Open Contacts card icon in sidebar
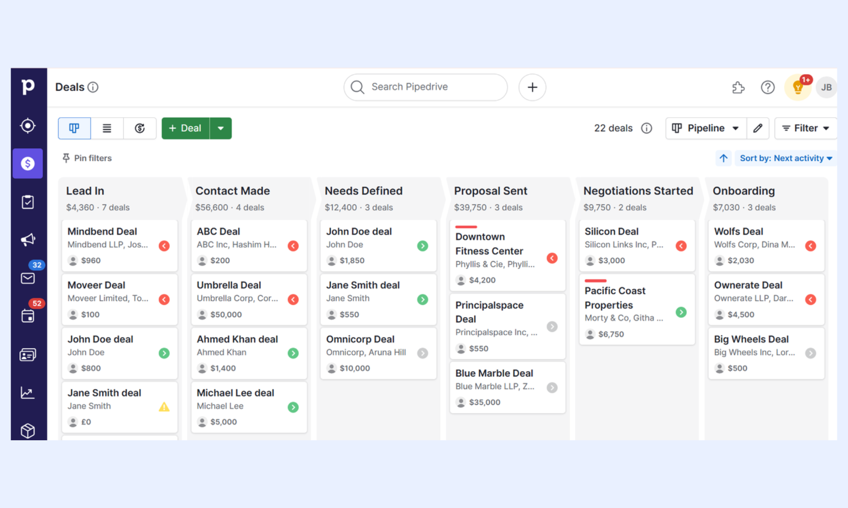 28,355
